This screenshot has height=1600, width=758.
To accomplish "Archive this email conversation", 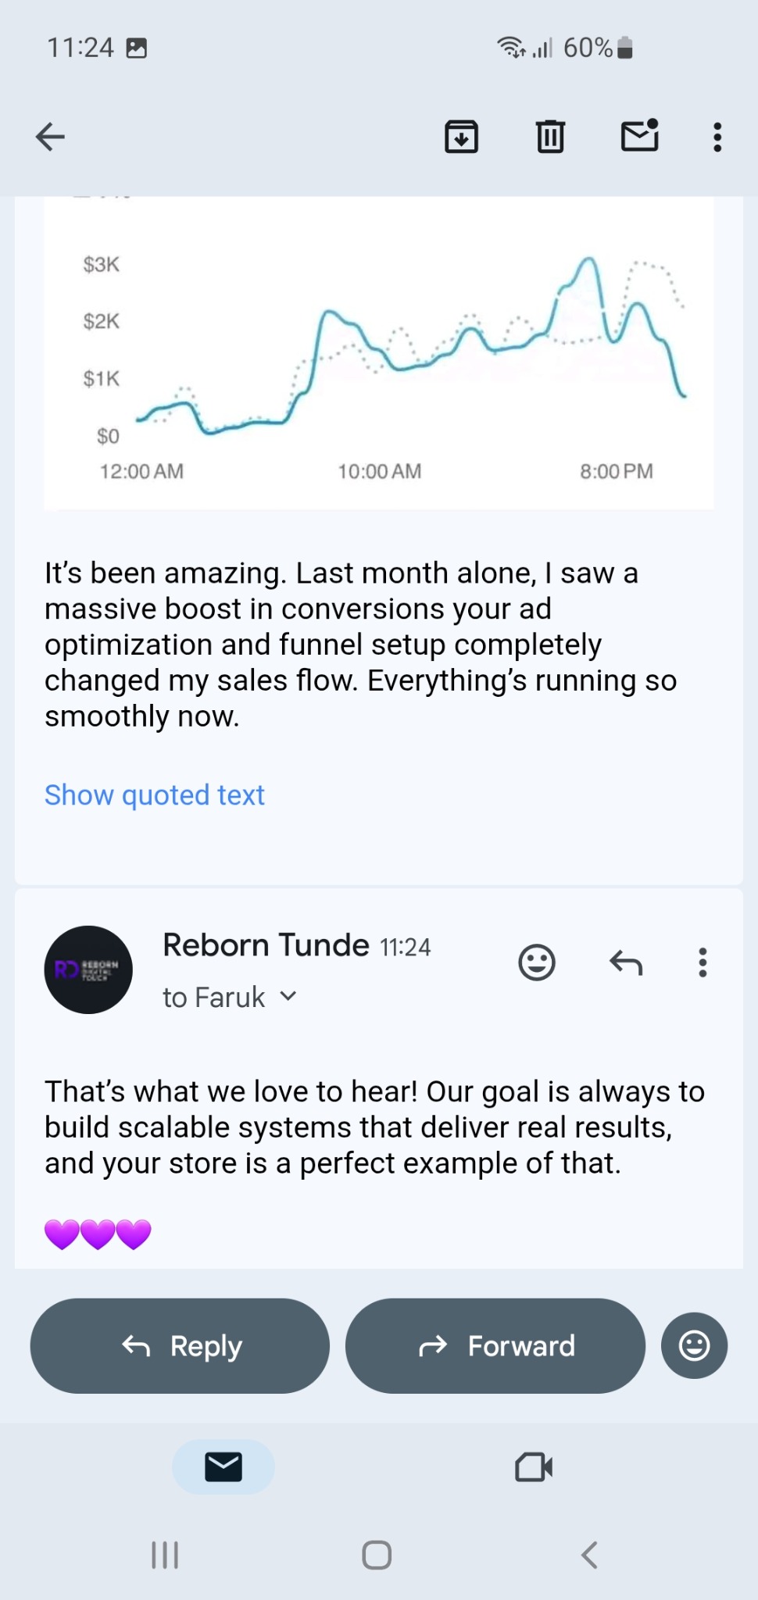I will click(461, 137).
